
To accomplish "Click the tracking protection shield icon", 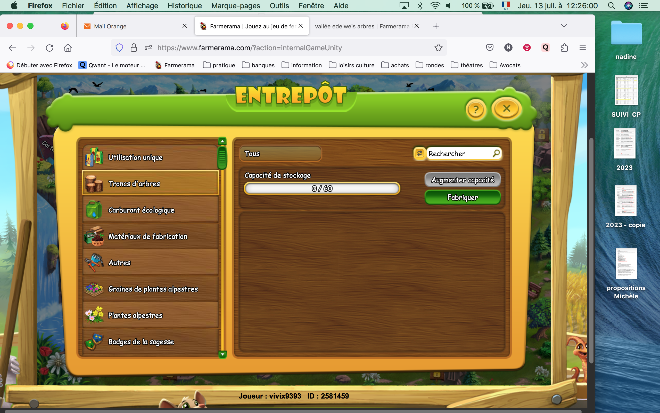I will click(119, 47).
